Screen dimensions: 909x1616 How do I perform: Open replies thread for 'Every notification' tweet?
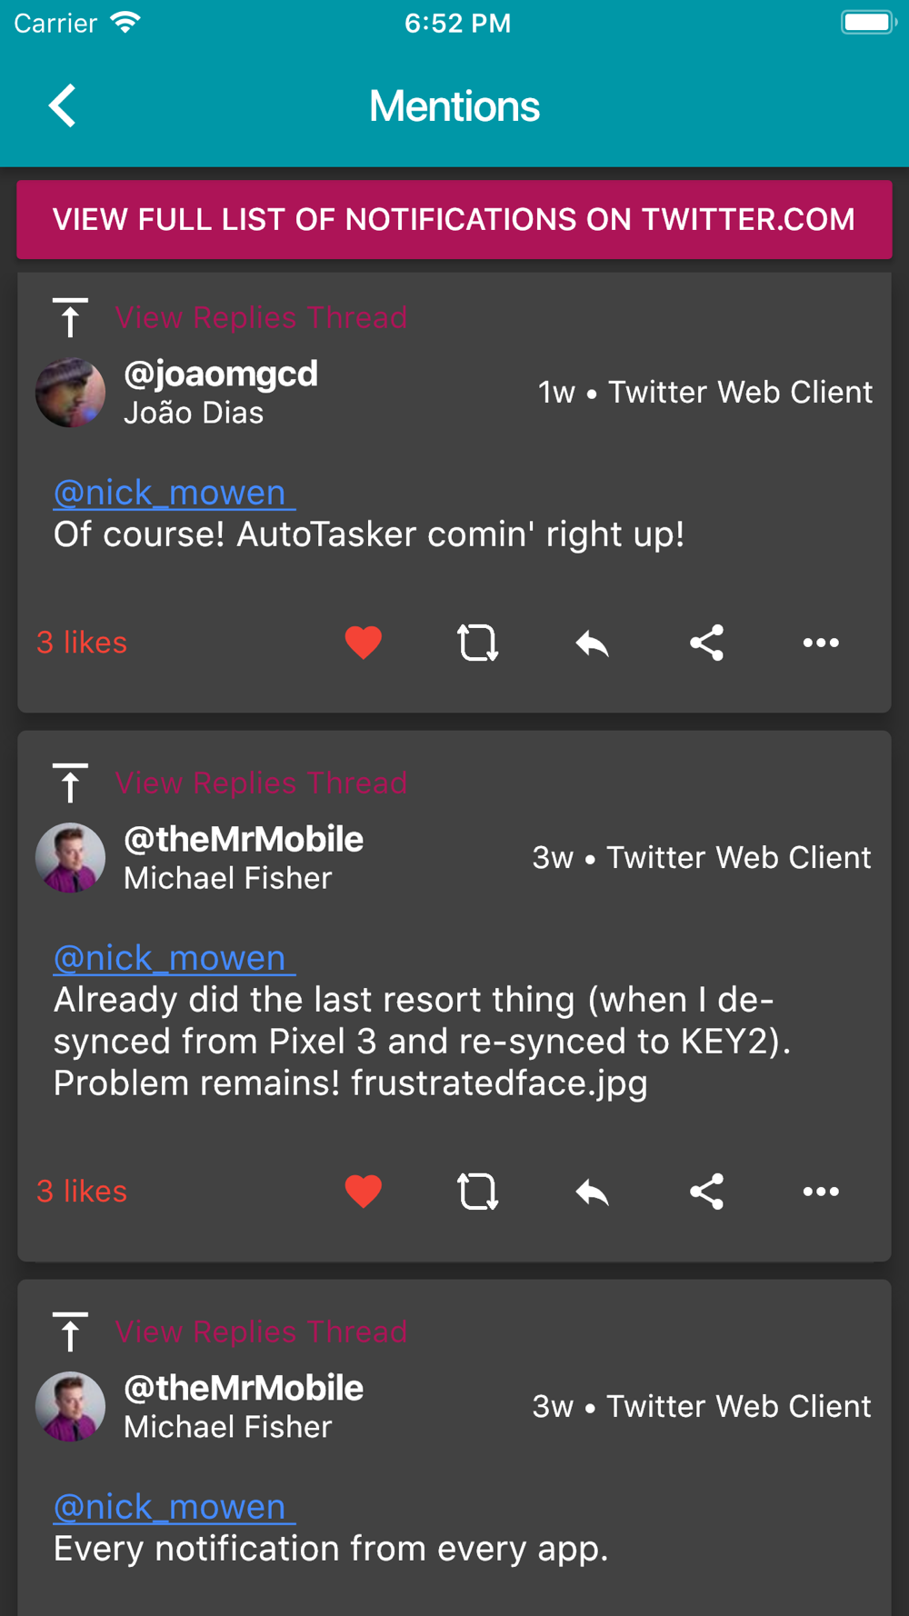click(261, 1332)
